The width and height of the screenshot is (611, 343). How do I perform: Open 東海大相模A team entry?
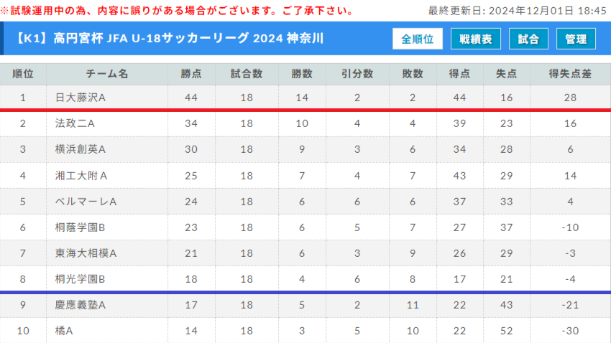[x=86, y=253]
